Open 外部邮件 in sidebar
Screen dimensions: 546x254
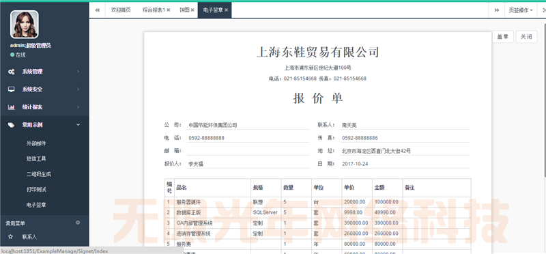point(36,143)
